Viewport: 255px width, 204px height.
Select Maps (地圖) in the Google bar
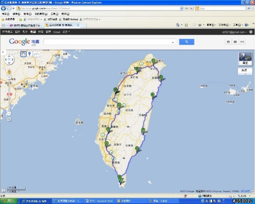(x=33, y=32)
